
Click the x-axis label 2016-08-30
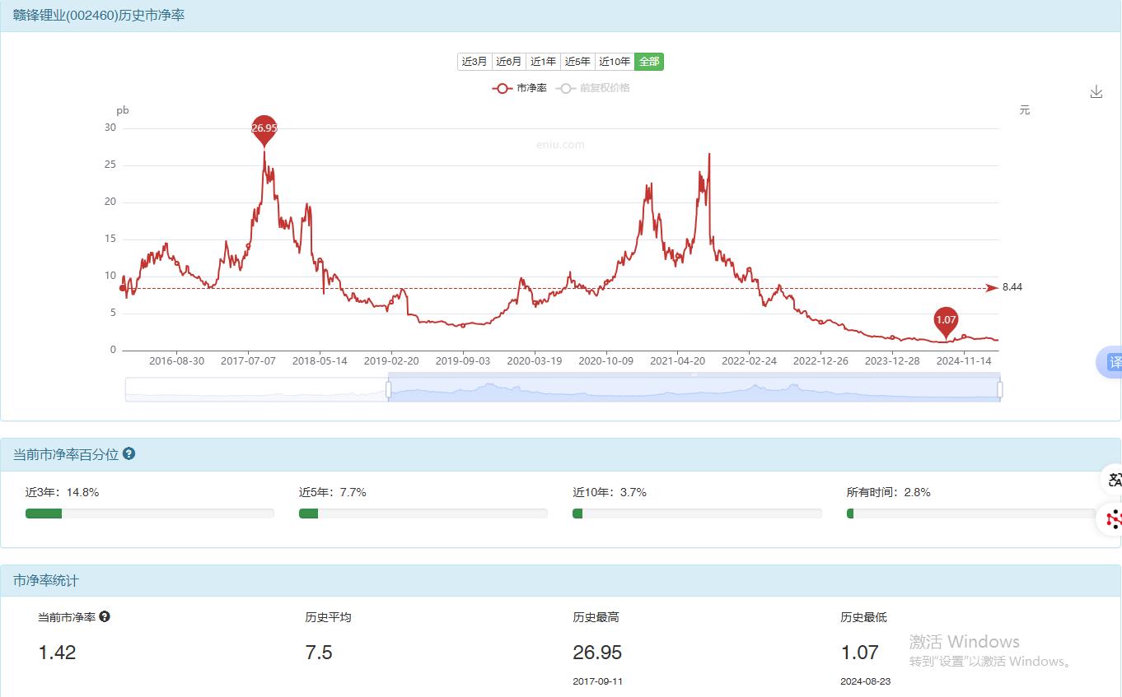pyautogui.click(x=176, y=360)
